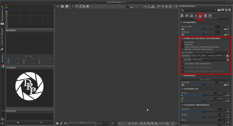Select 'Nessuno' lens correction option
The image size is (233, 126).
point(183,45)
